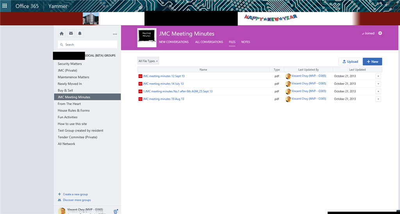Screen dimensions: 400x214
Task: Click people icon beside Discover more groups
Action: (x=59, y=200)
